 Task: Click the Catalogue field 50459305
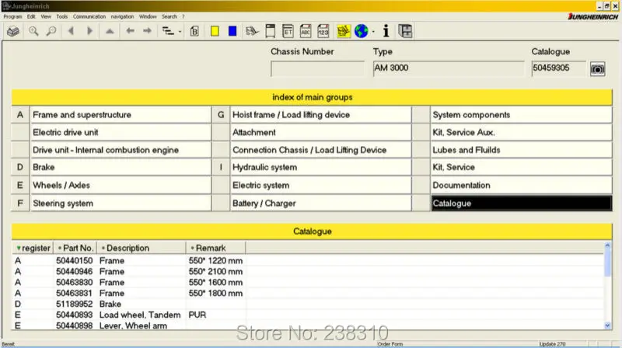tap(558, 68)
